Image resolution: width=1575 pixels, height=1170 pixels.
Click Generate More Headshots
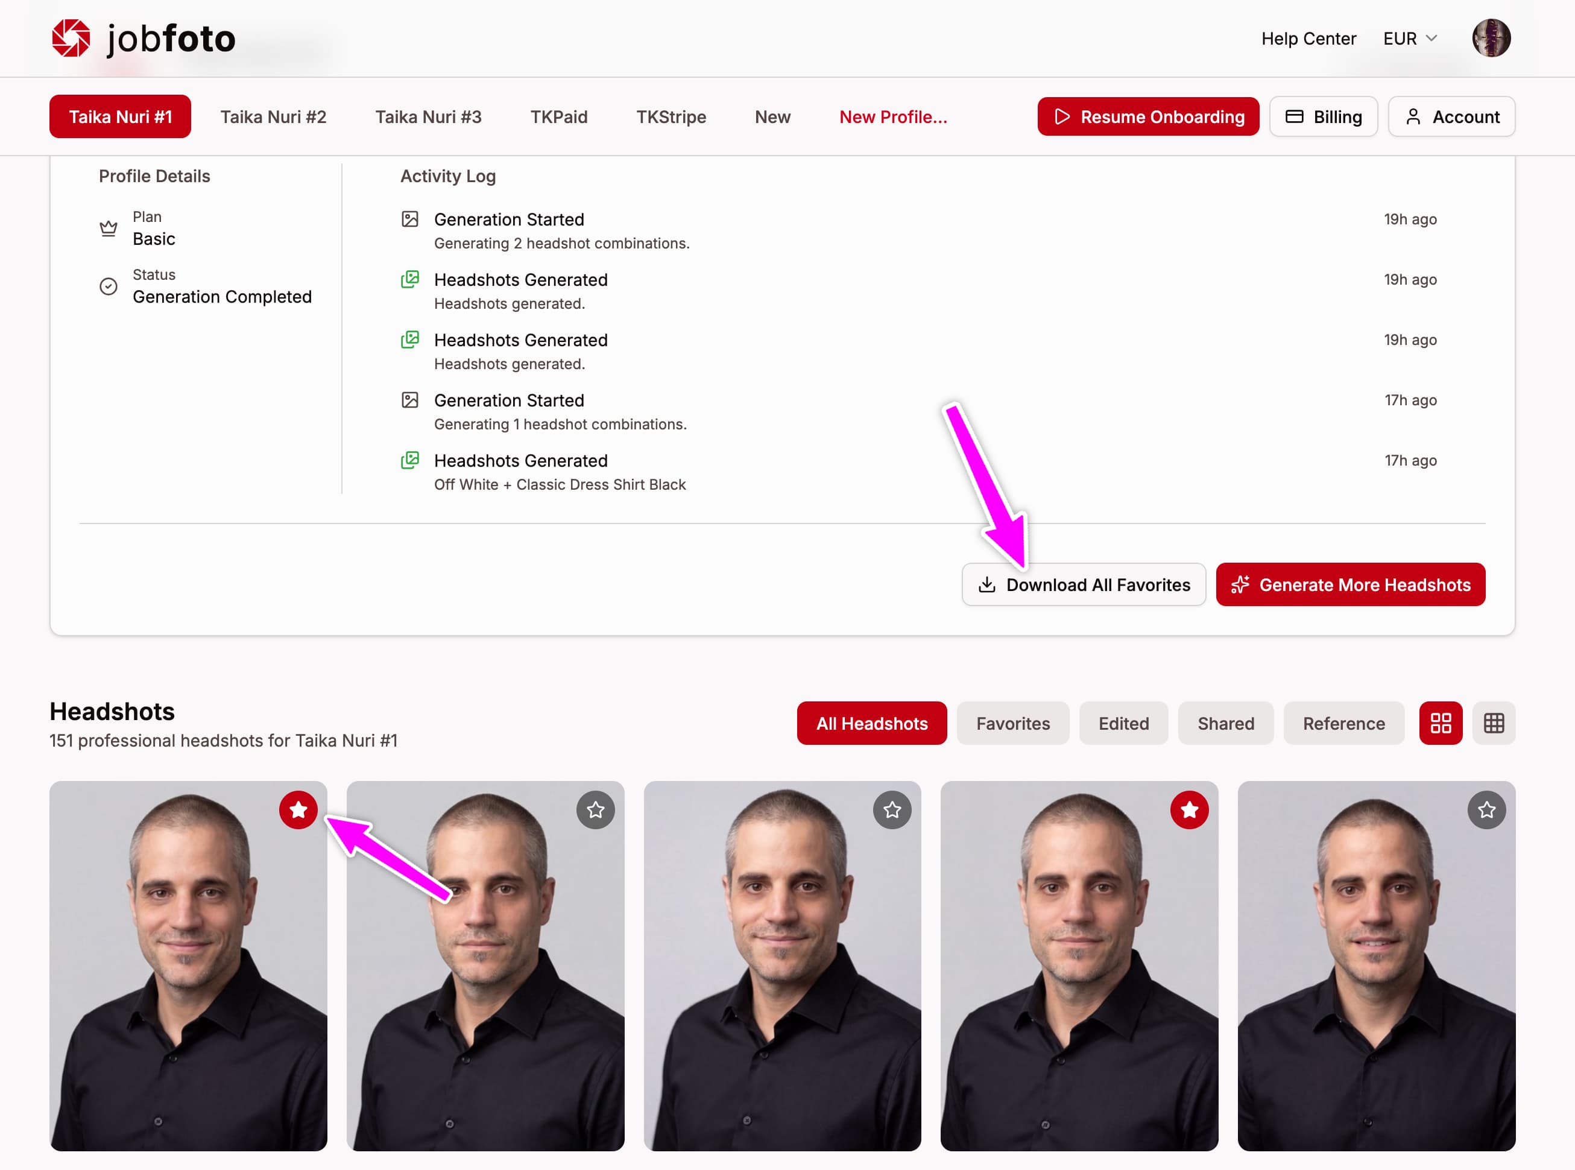click(x=1351, y=584)
